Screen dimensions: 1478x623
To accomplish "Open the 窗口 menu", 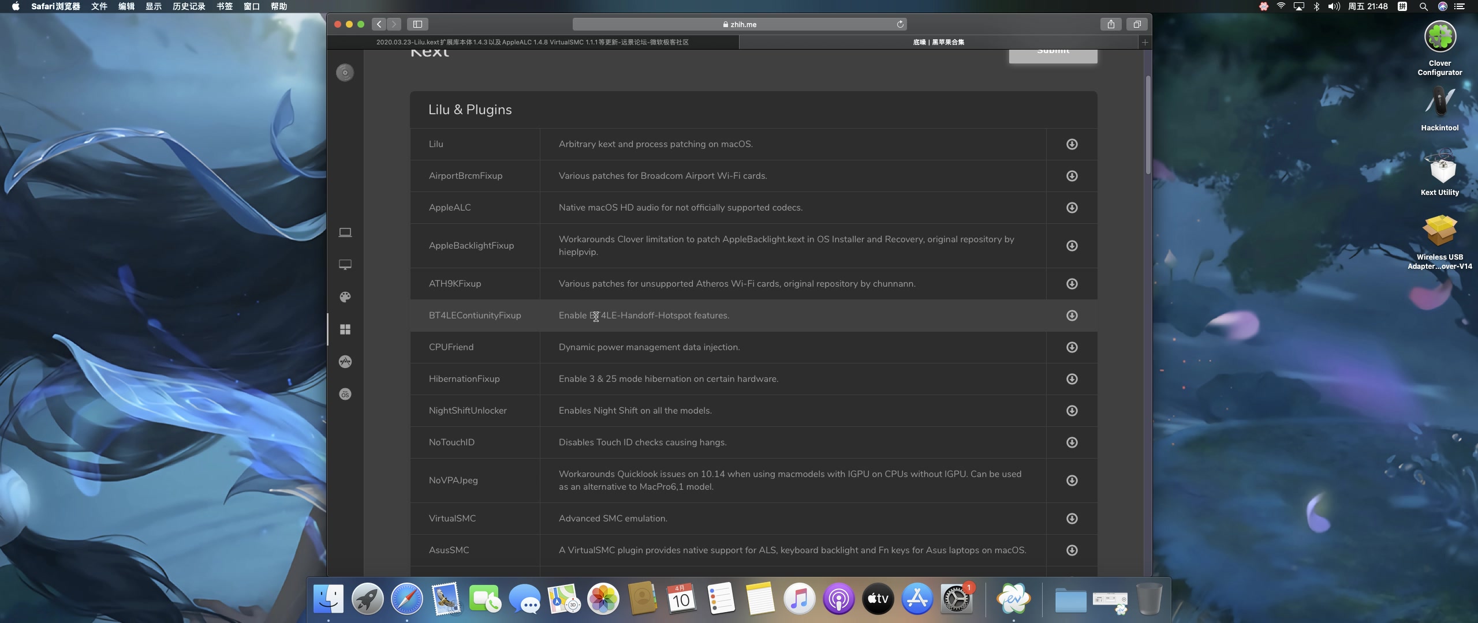I will [252, 6].
